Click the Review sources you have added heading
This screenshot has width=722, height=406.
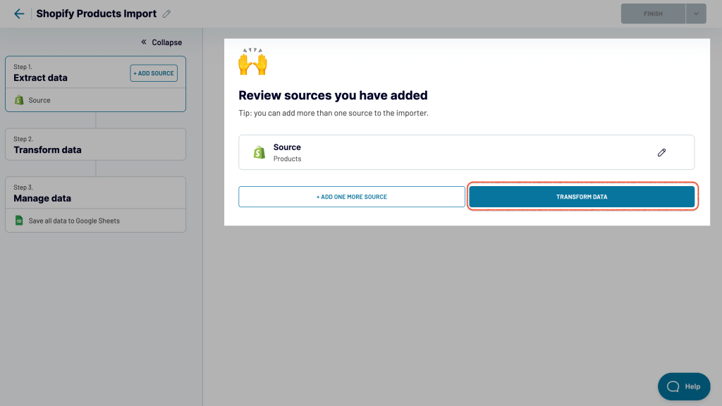tap(333, 95)
